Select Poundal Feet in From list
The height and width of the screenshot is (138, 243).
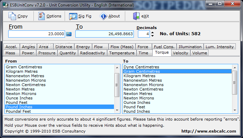click(x=60, y=111)
